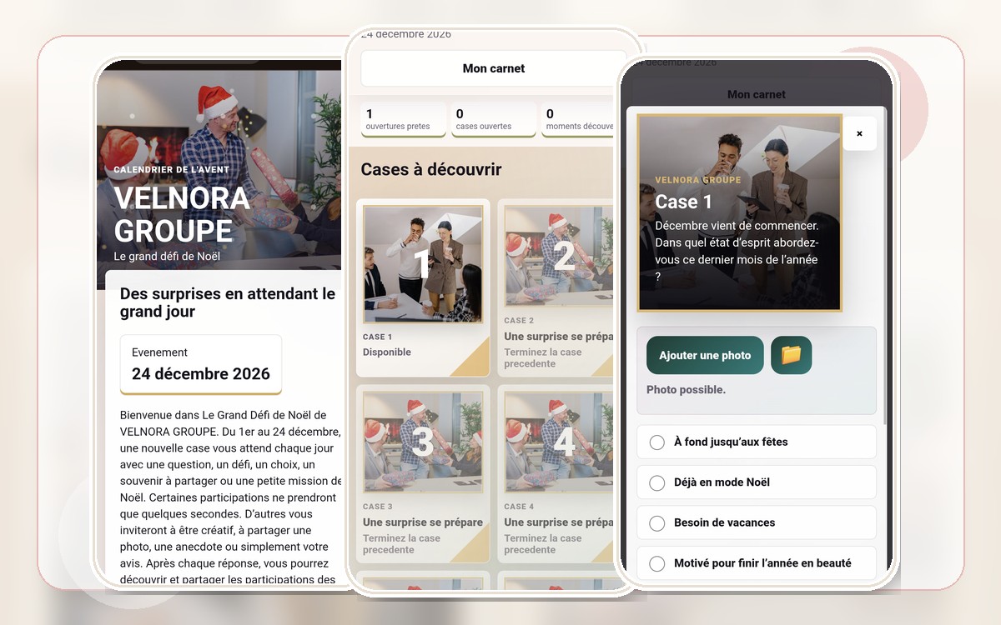Open the folder icon next to Ajouter une photo
This screenshot has width=1001, height=625.
click(x=791, y=355)
